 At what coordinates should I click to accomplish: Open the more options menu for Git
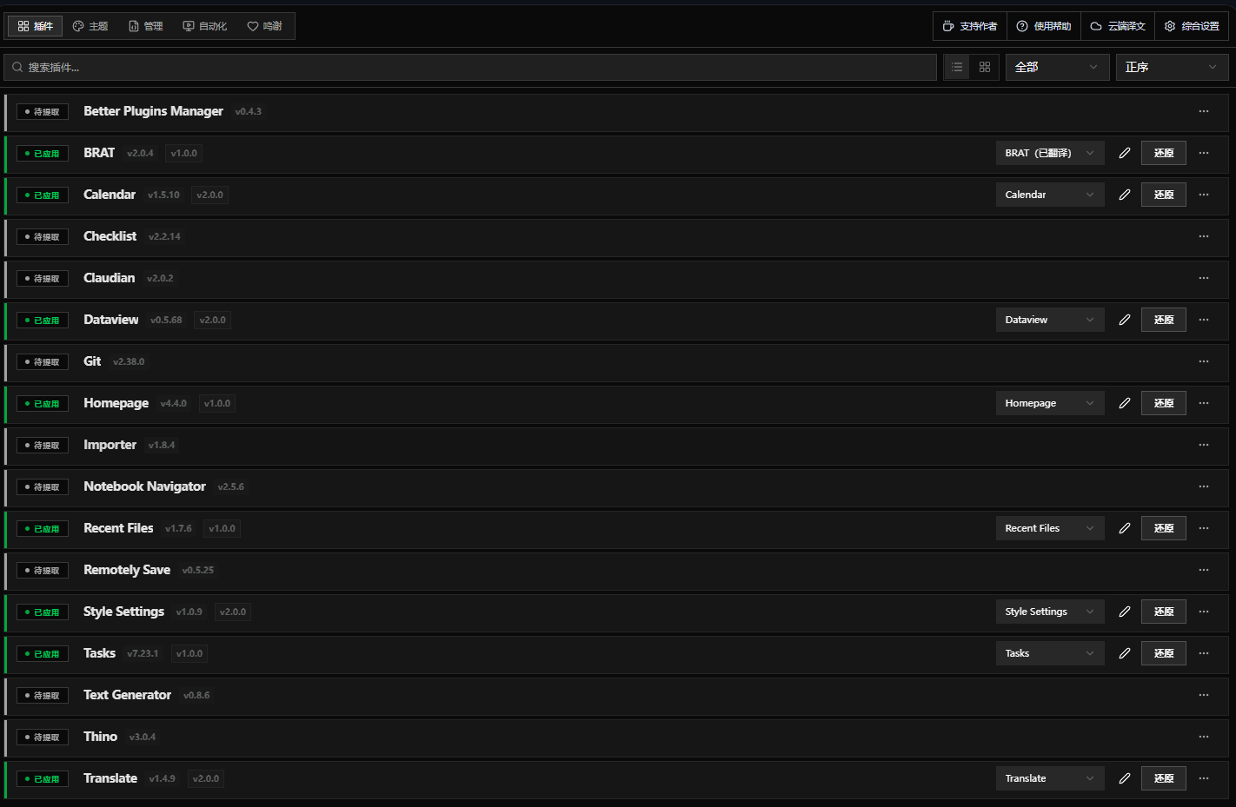click(1203, 361)
